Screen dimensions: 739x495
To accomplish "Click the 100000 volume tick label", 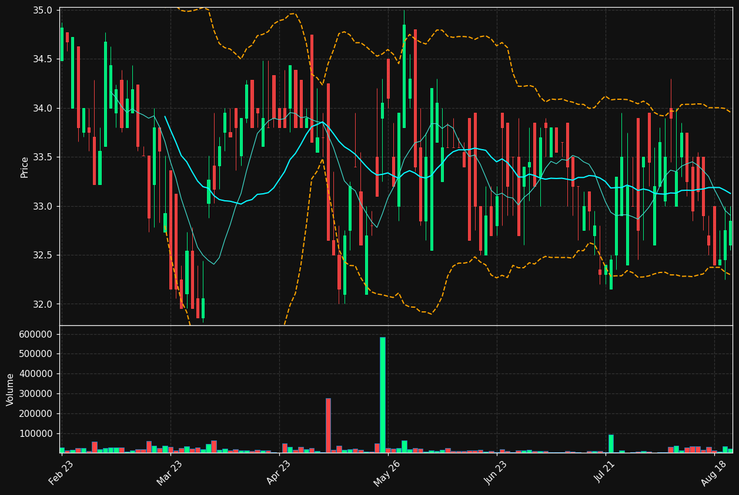I will click(36, 433).
